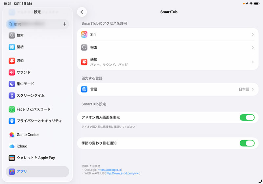
Task: Select the アプリ grid icon
Action: pyautogui.click(x=12, y=171)
